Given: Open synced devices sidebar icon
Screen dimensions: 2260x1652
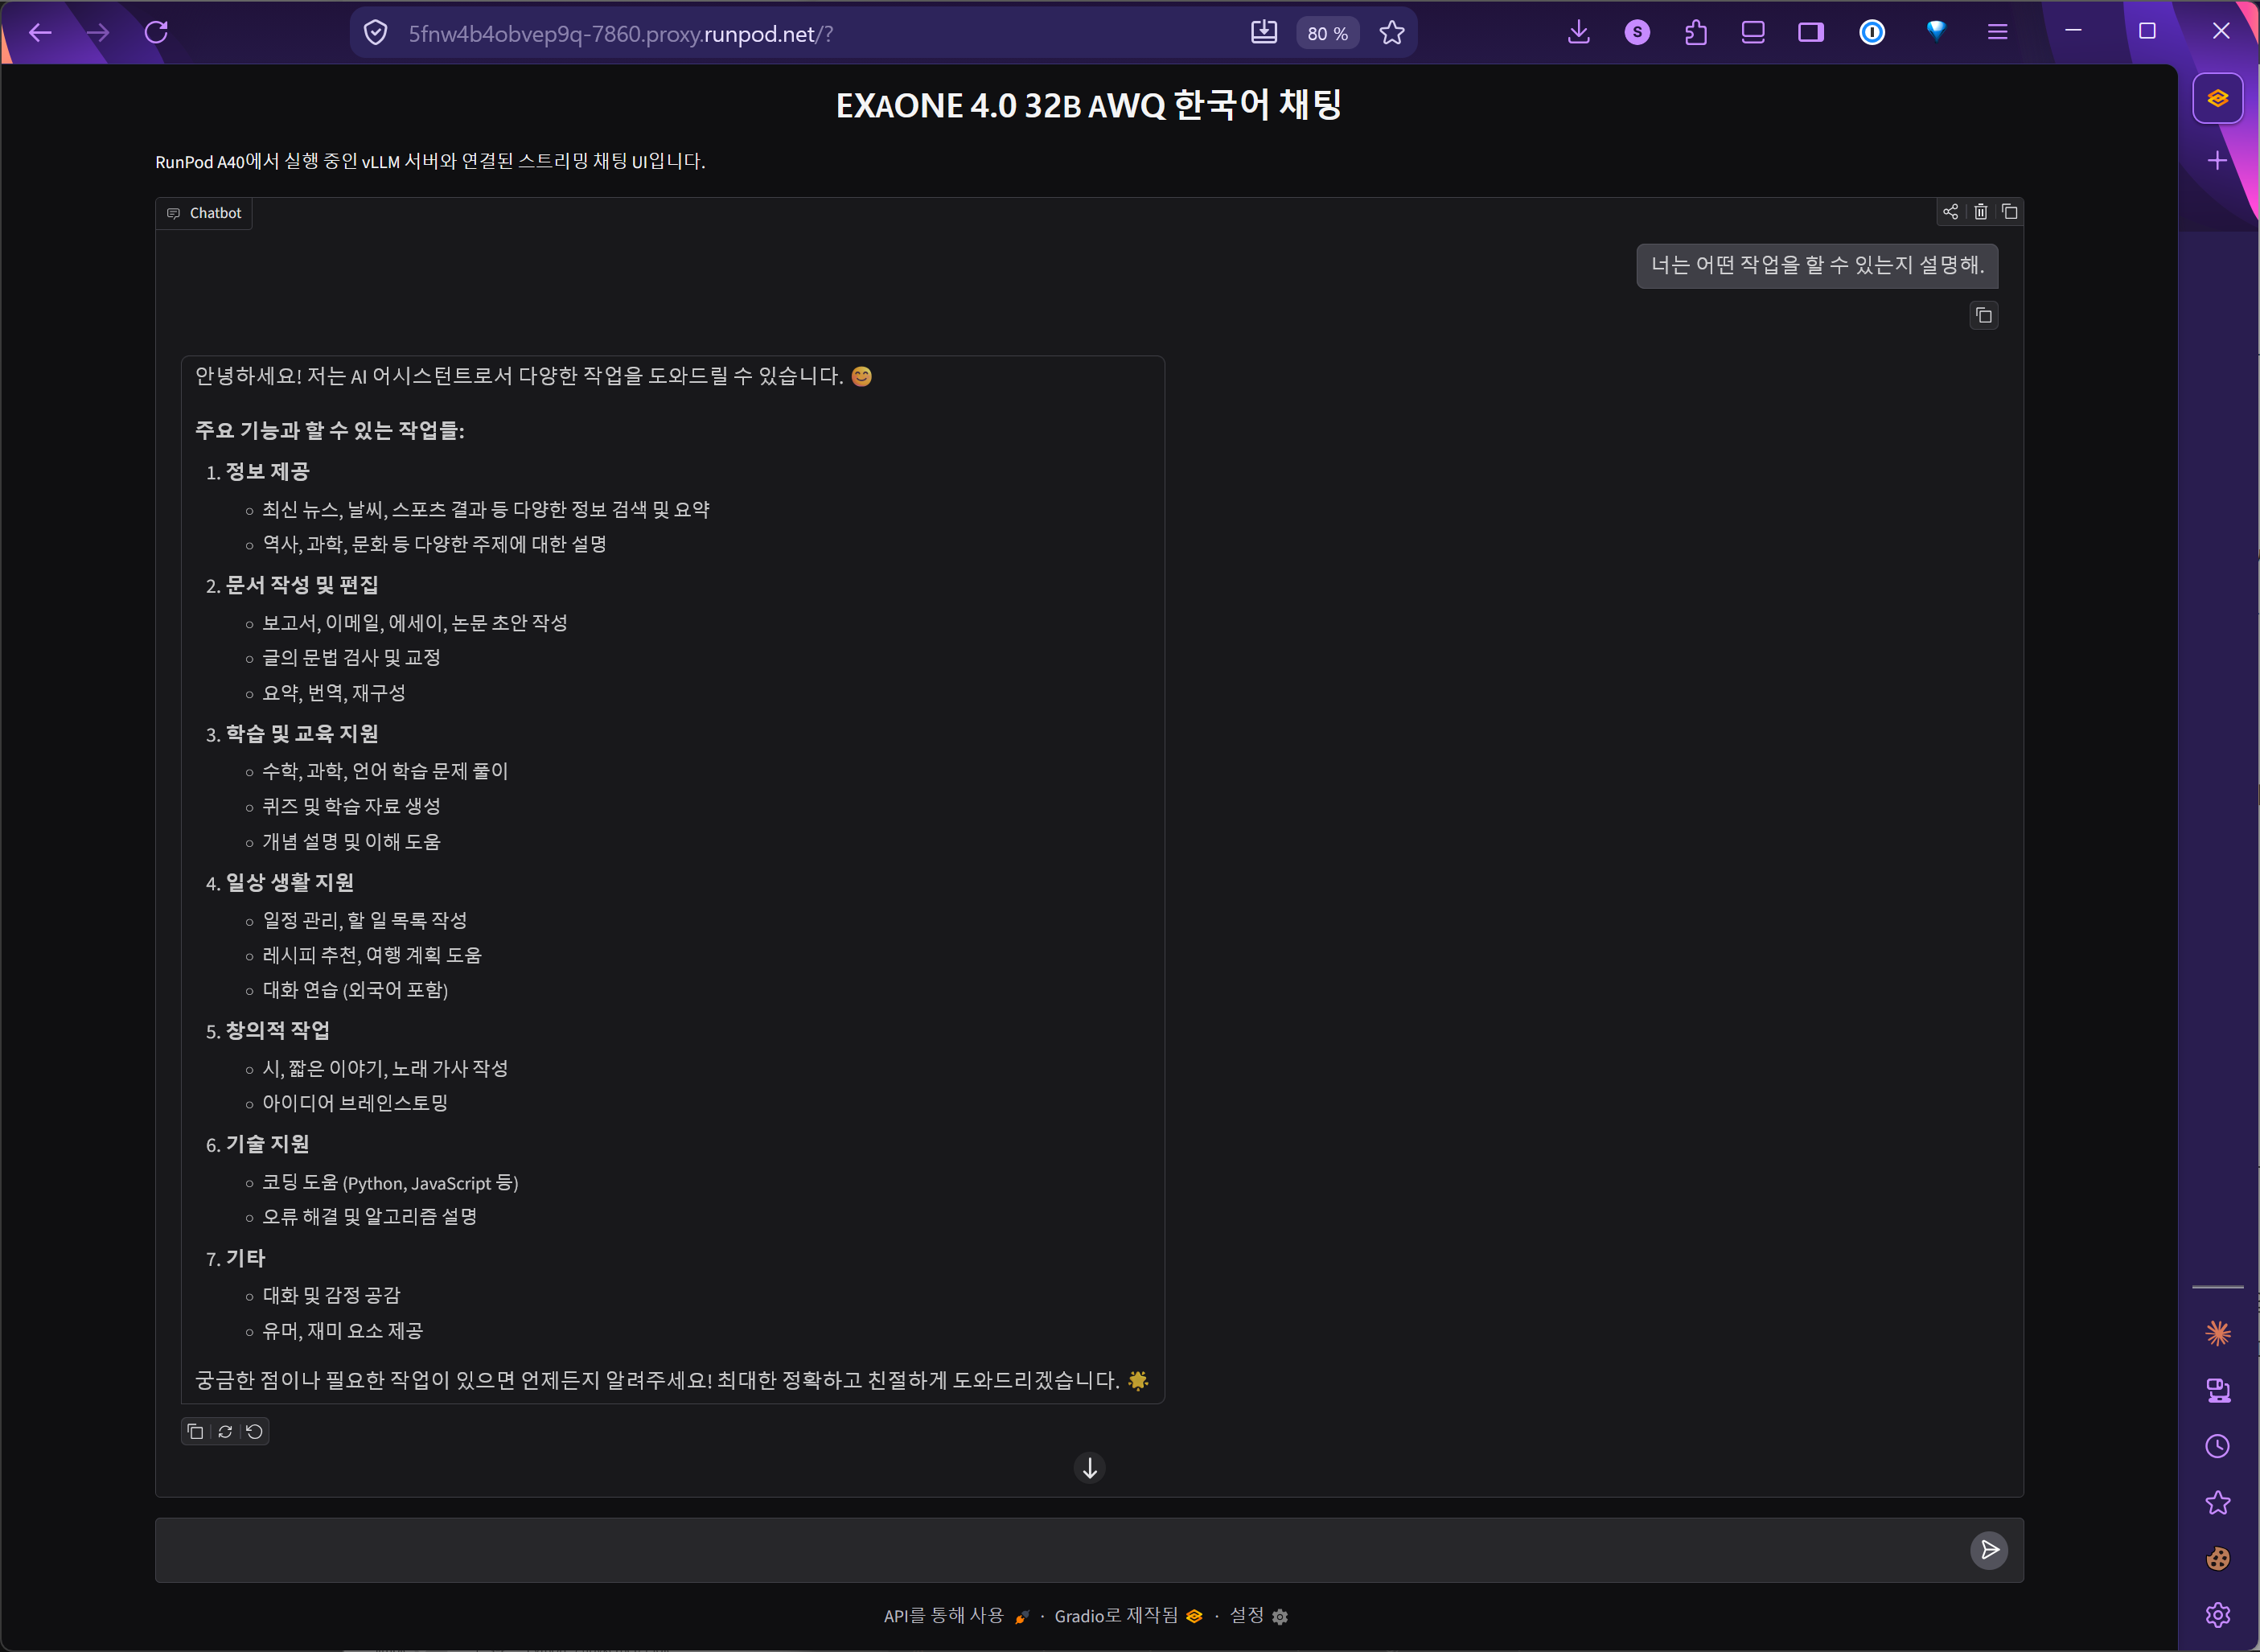Looking at the screenshot, I should tap(2218, 1390).
